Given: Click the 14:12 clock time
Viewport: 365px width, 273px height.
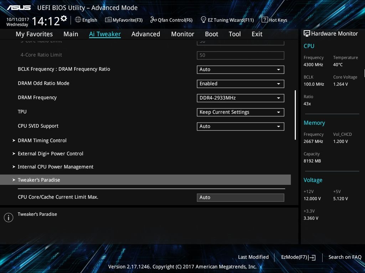Looking at the screenshot, I should [x=46, y=21].
